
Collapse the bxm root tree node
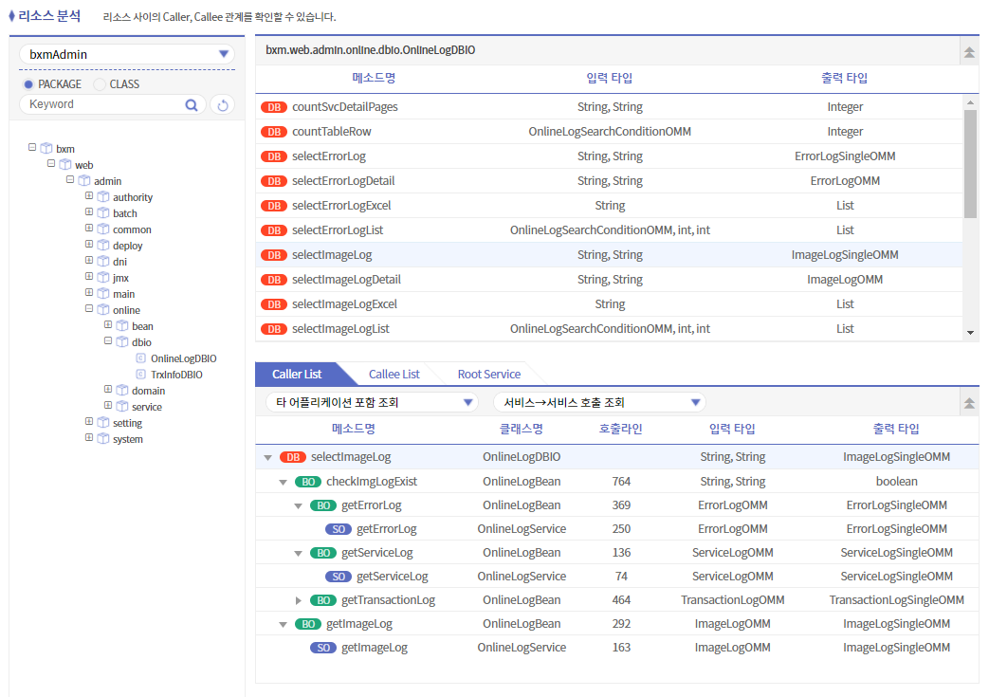click(x=32, y=148)
